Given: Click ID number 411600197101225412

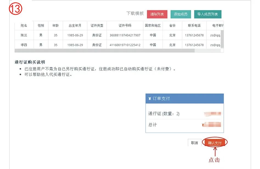Looking at the screenshot, I should click(x=125, y=45).
